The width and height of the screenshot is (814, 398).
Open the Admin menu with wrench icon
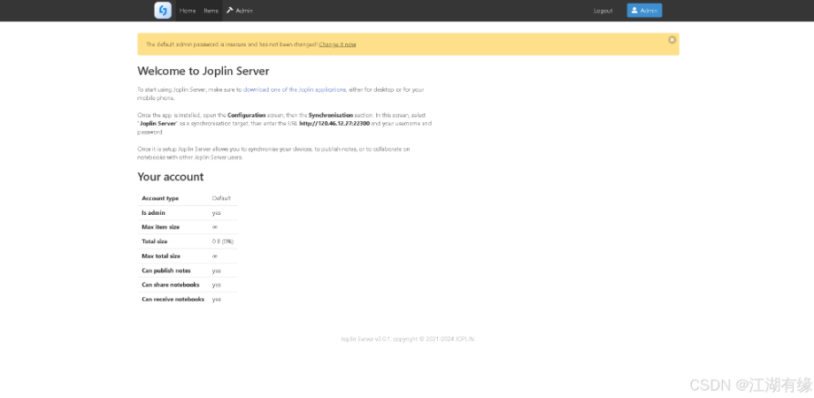click(239, 11)
